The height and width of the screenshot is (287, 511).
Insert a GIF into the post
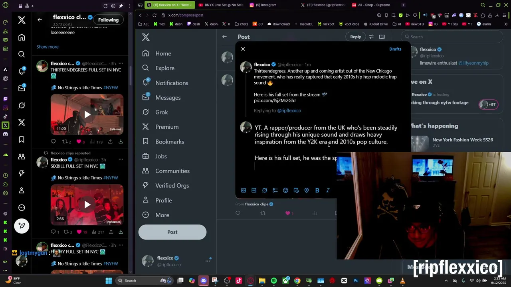(x=254, y=191)
